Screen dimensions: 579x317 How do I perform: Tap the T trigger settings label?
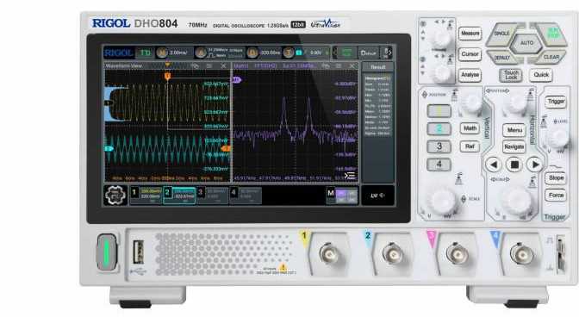(288, 53)
